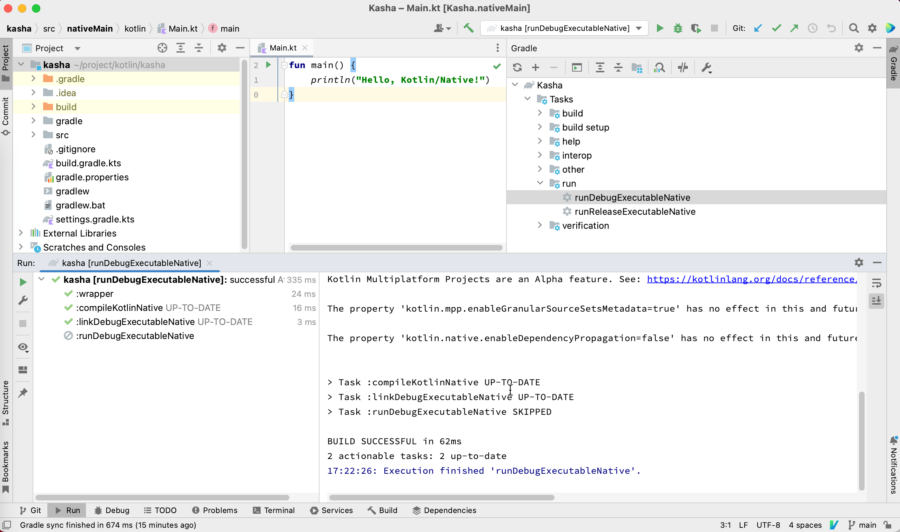This screenshot has width=900, height=532.
Task: Click LF line separator in status bar
Action: pyautogui.click(x=744, y=525)
